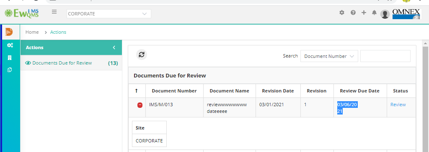Open the notifications bell icon
The image size is (429, 152).
[374, 12]
